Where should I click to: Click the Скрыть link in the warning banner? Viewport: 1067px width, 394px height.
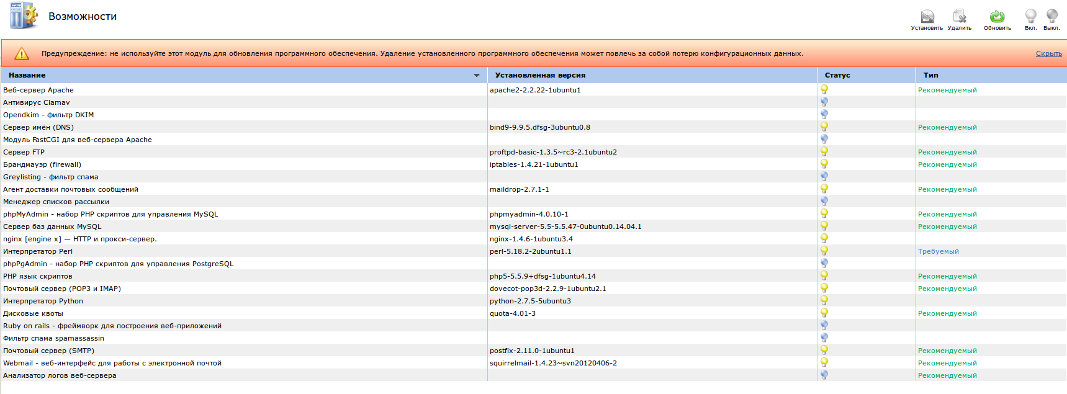pyautogui.click(x=1048, y=53)
